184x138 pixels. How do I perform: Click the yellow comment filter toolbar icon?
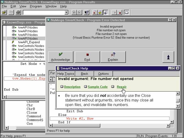click(x=100, y=12)
